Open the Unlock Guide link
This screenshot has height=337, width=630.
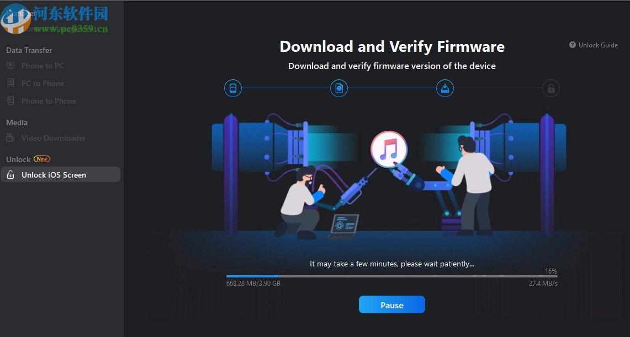[598, 45]
